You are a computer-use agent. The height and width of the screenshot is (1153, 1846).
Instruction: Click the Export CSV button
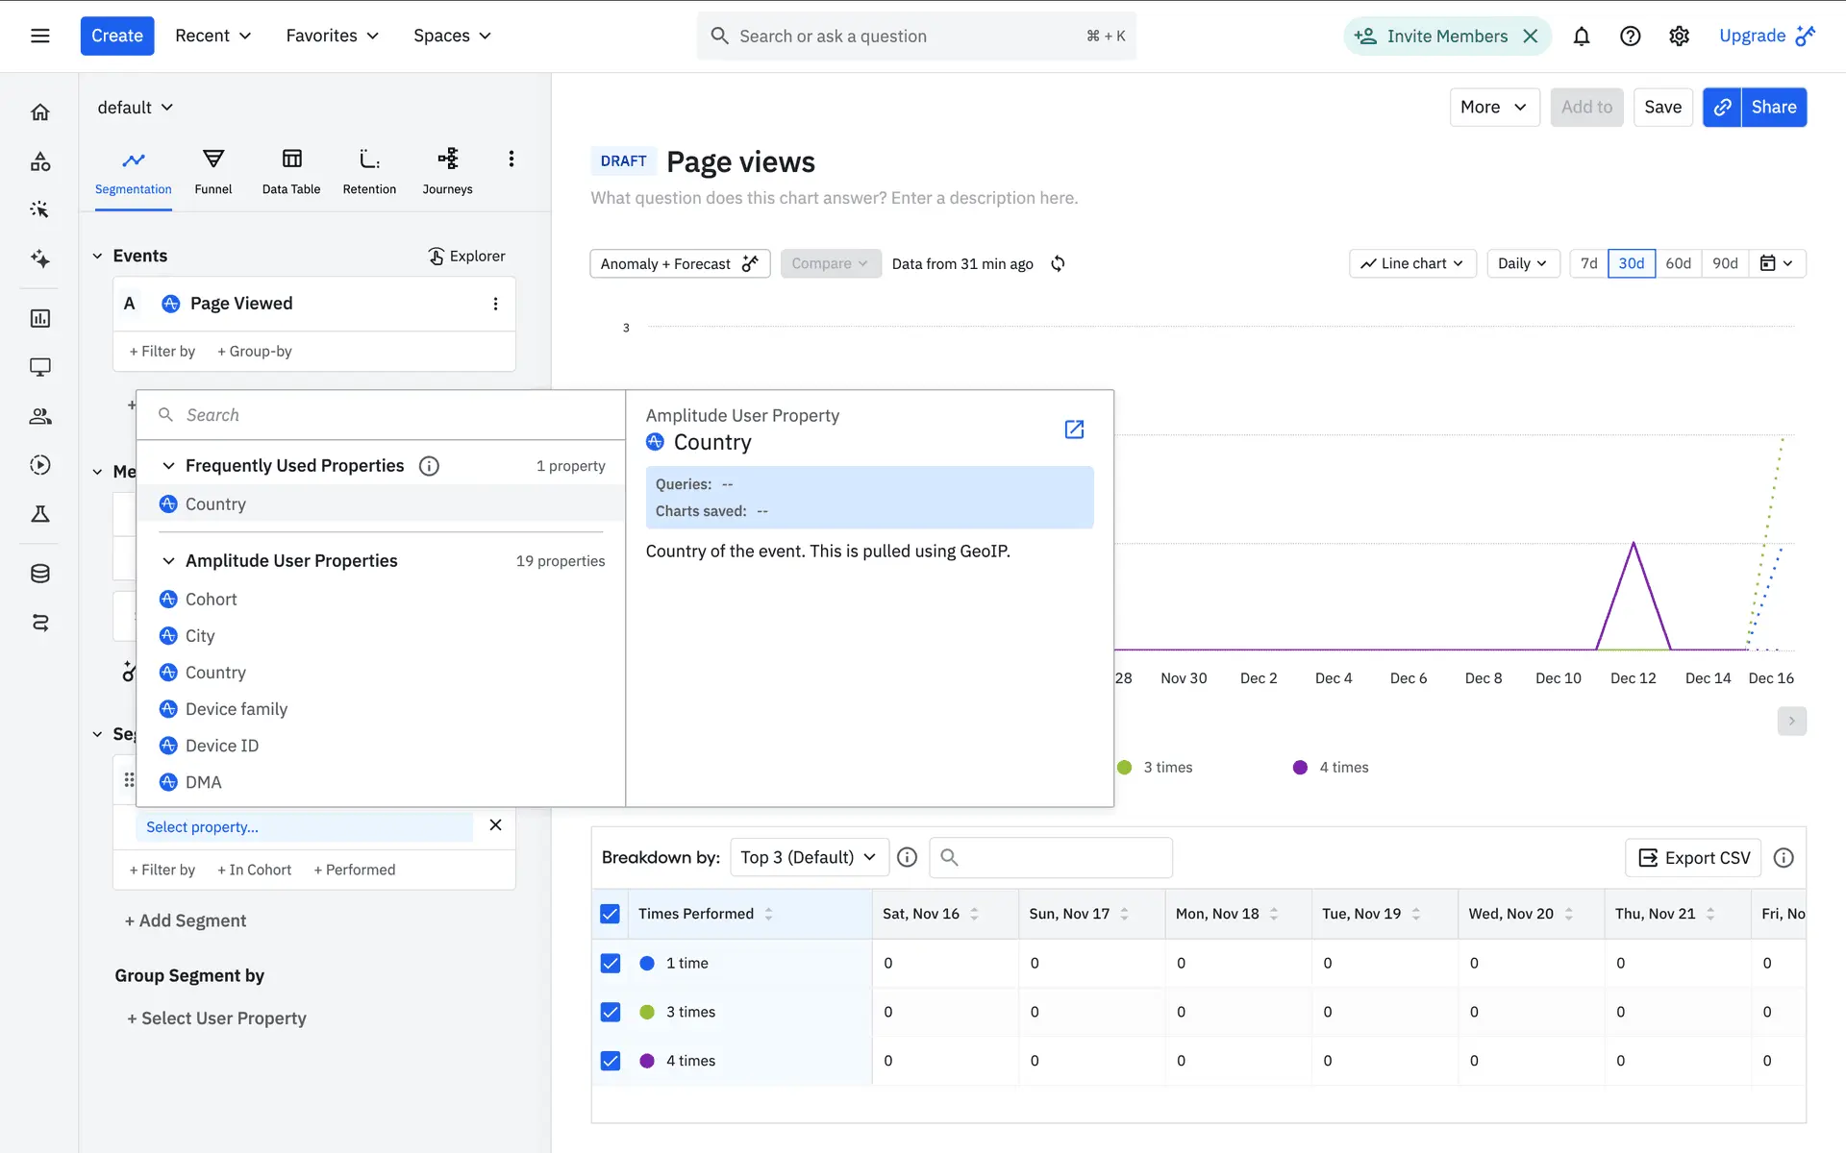pos(1693,858)
